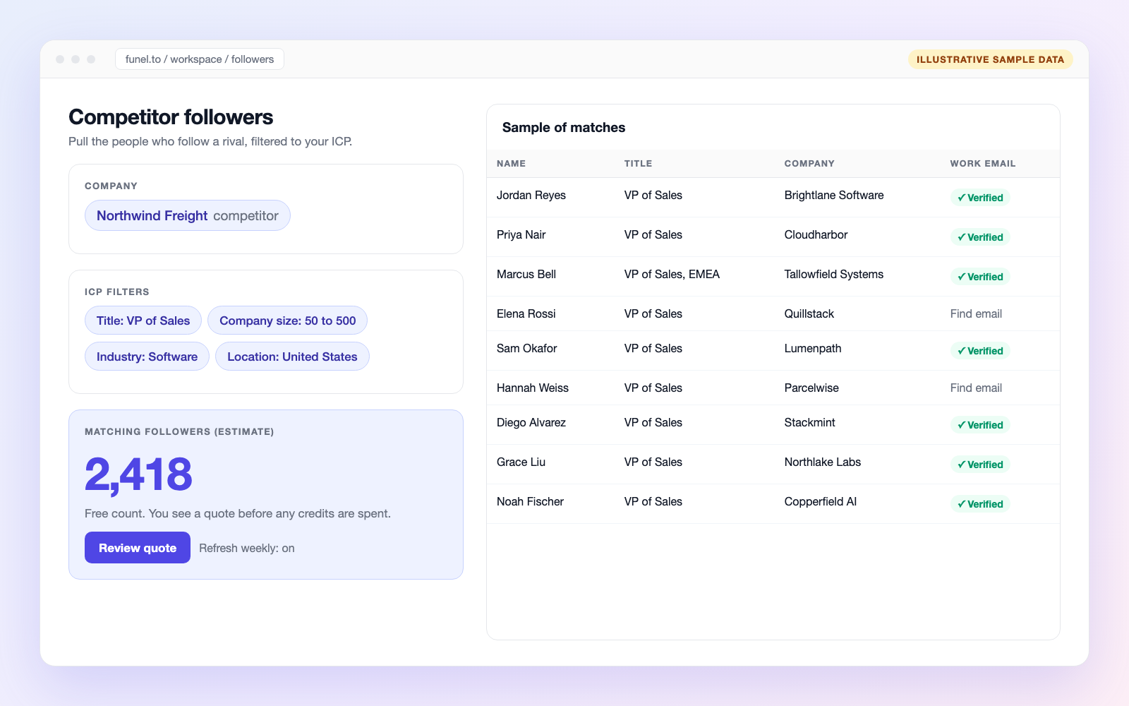The image size is (1129, 706).
Task: Click the VP of Sales, EMEA title cell
Action: [672, 274]
